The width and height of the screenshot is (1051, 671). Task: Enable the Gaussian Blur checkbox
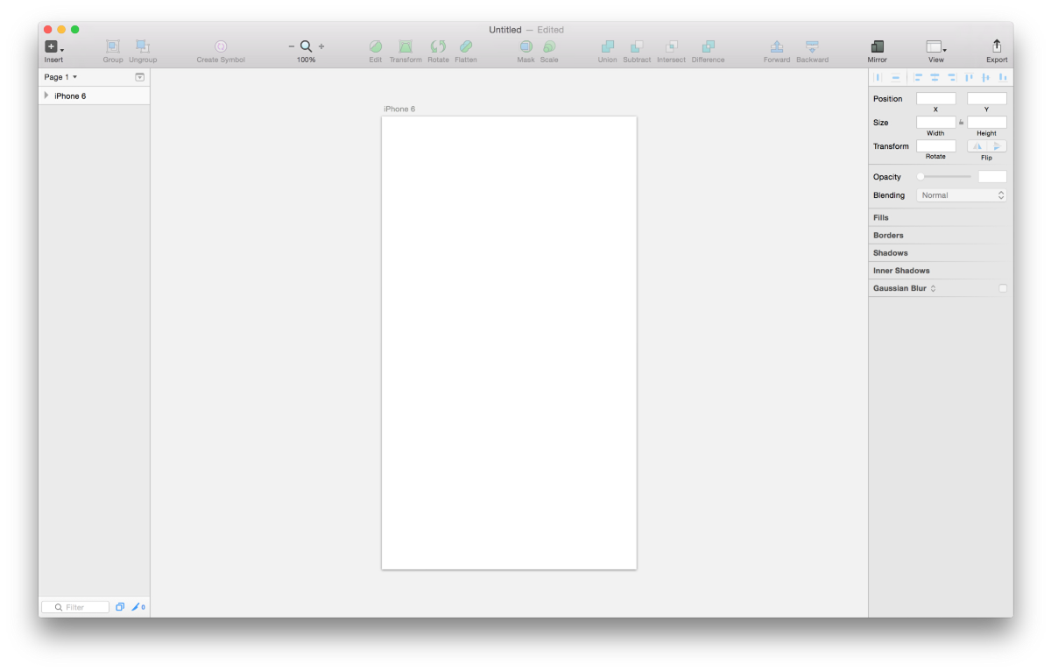(1003, 288)
